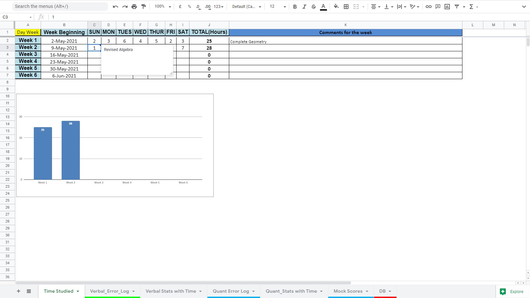Click the create filter icon
Image resolution: width=530 pixels, height=298 pixels.
tap(457, 7)
